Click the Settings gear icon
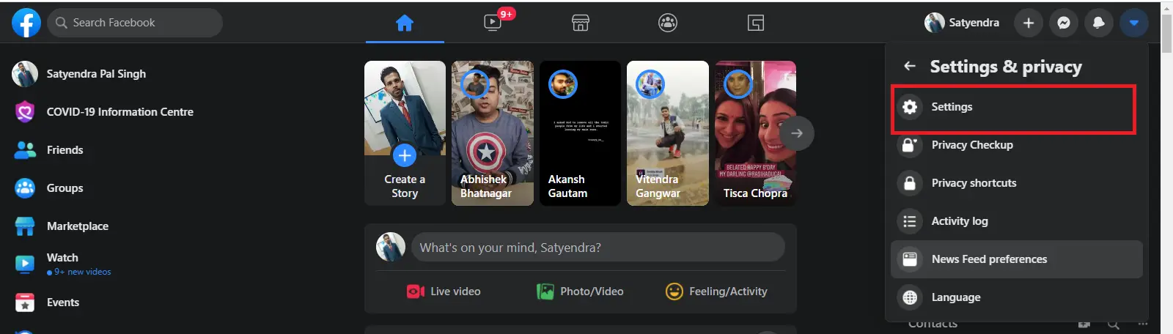 pyautogui.click(x=910, y=107)
